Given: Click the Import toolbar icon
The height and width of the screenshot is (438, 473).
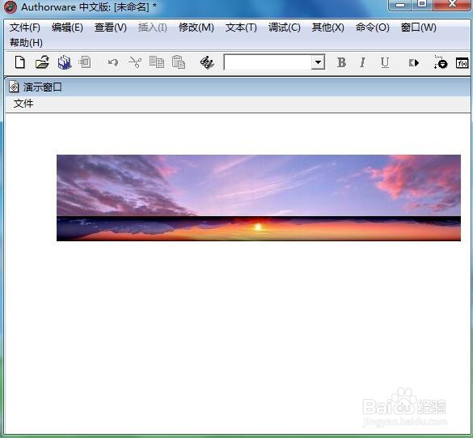Looking at the screenshot, I should tap(85, 62).
